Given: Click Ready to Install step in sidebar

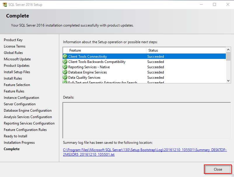Looking at the screenshot, I should (x=15, y=136).
